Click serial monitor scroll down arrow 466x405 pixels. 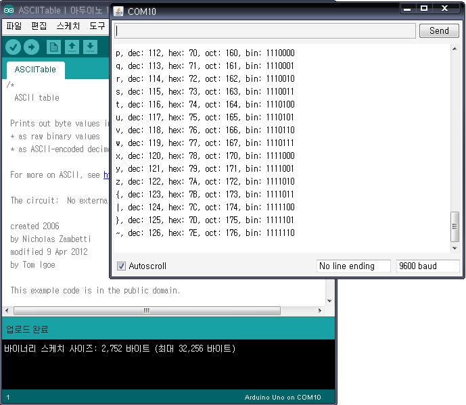tap(455, 248)
